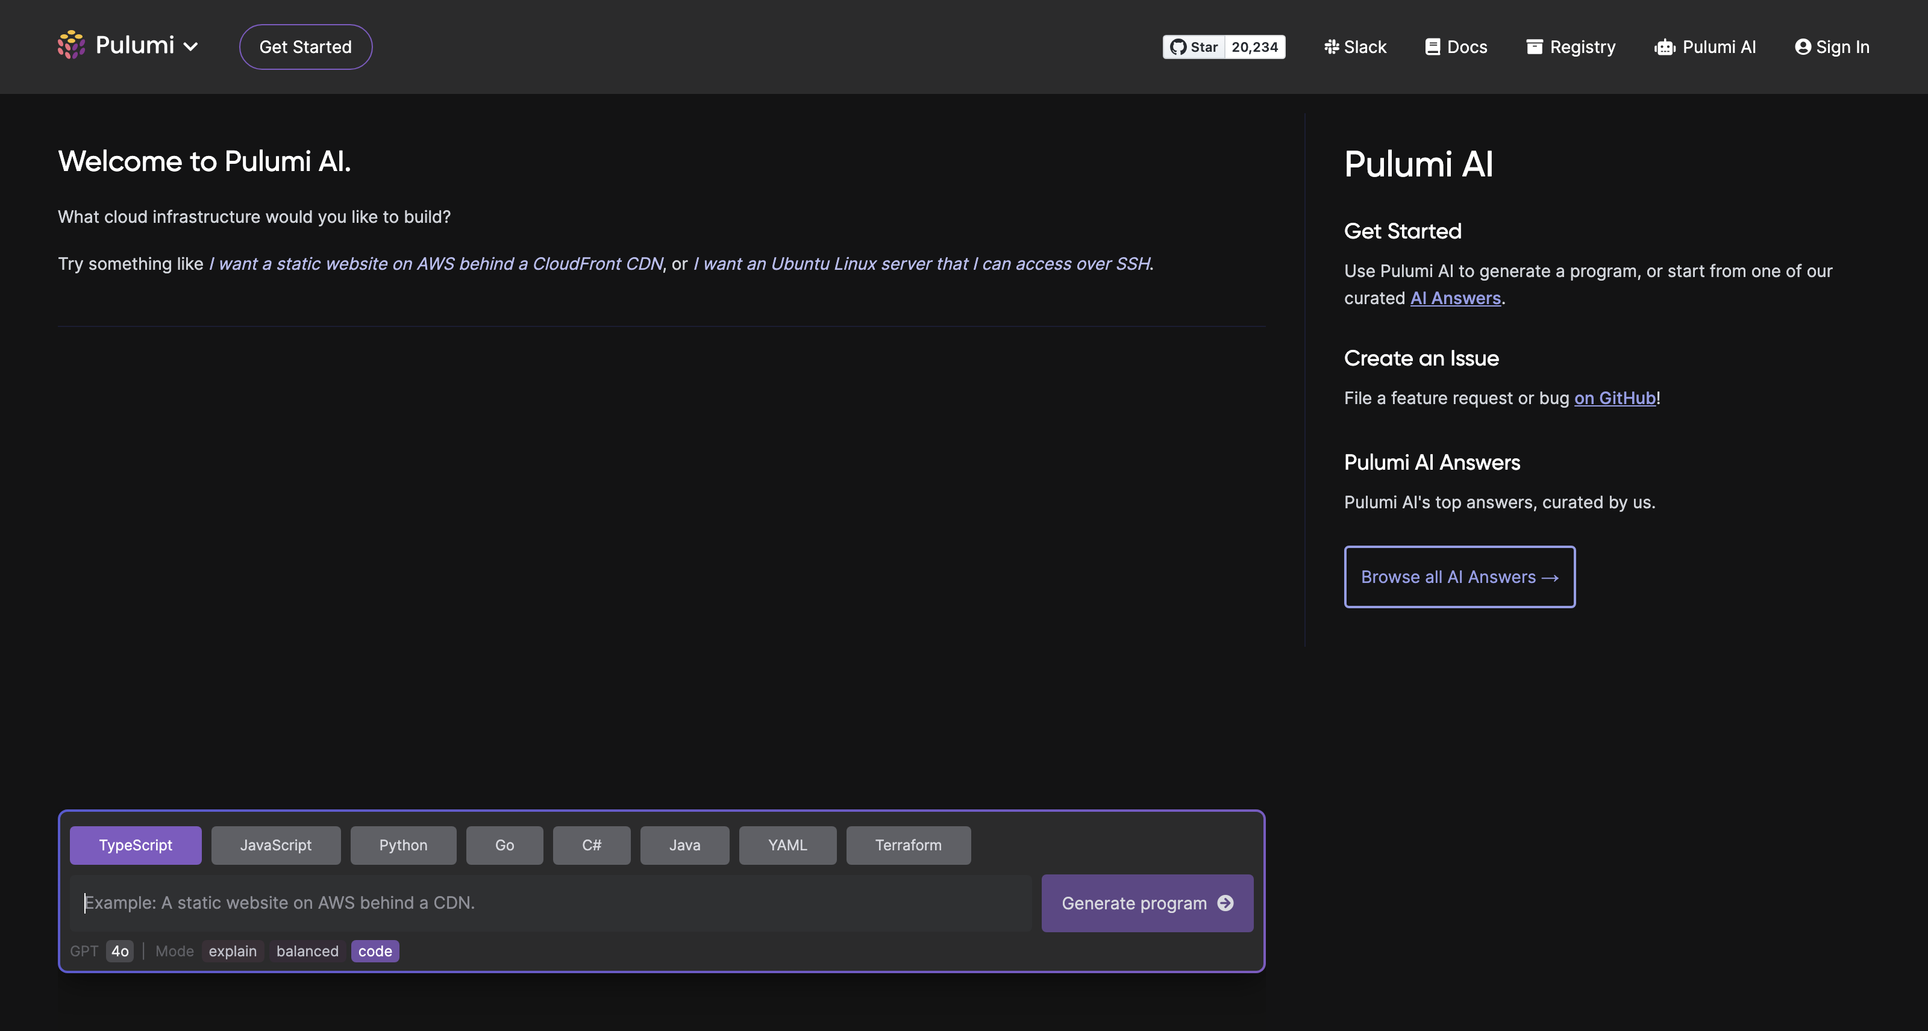The height and width of the screenshot is (1031, 1928).
Task: Click the Get Started button
Action: click(x=305, y=47)
